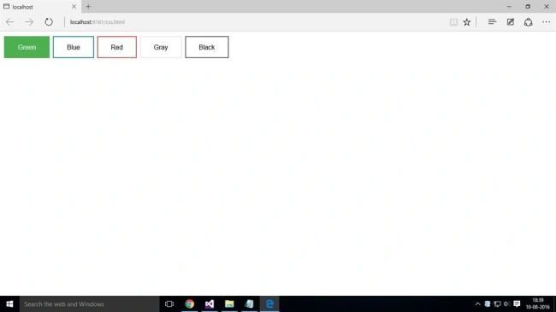Open network icon in system tray
The image size is (556, 312).
497,303
